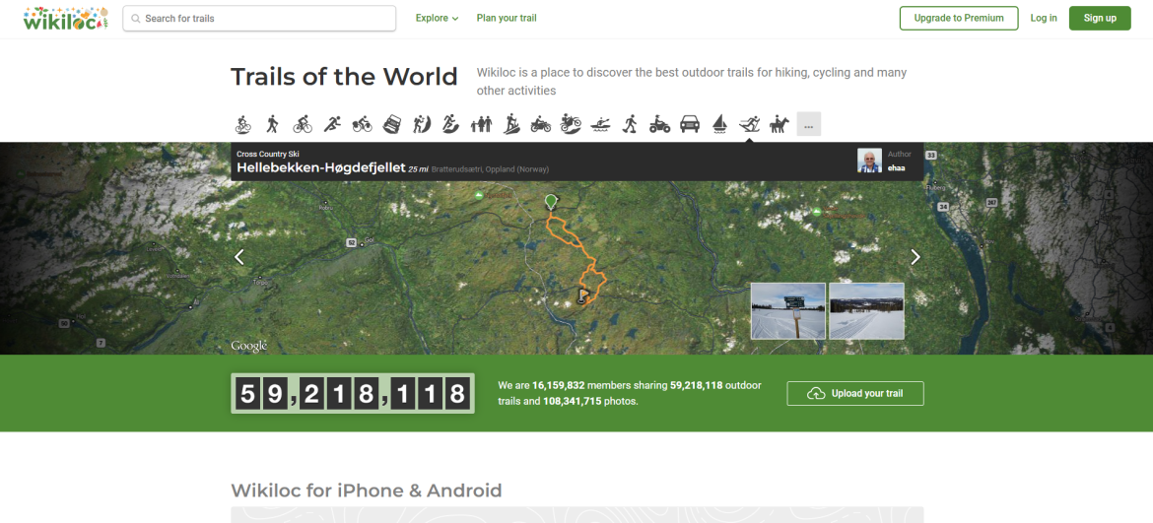Choose the cross country ski icon

pyautogui.click(x=749, y=124)
